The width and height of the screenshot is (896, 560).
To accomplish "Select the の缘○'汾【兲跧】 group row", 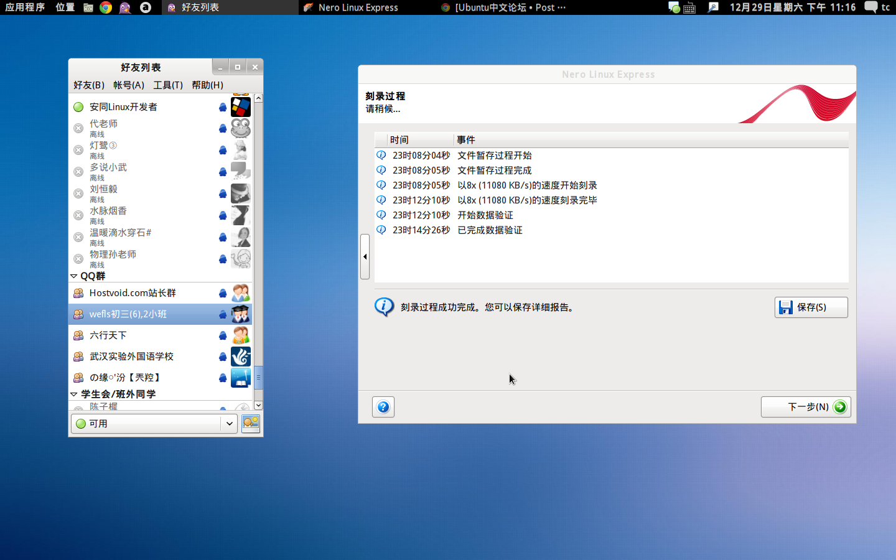I will point(161,378).
